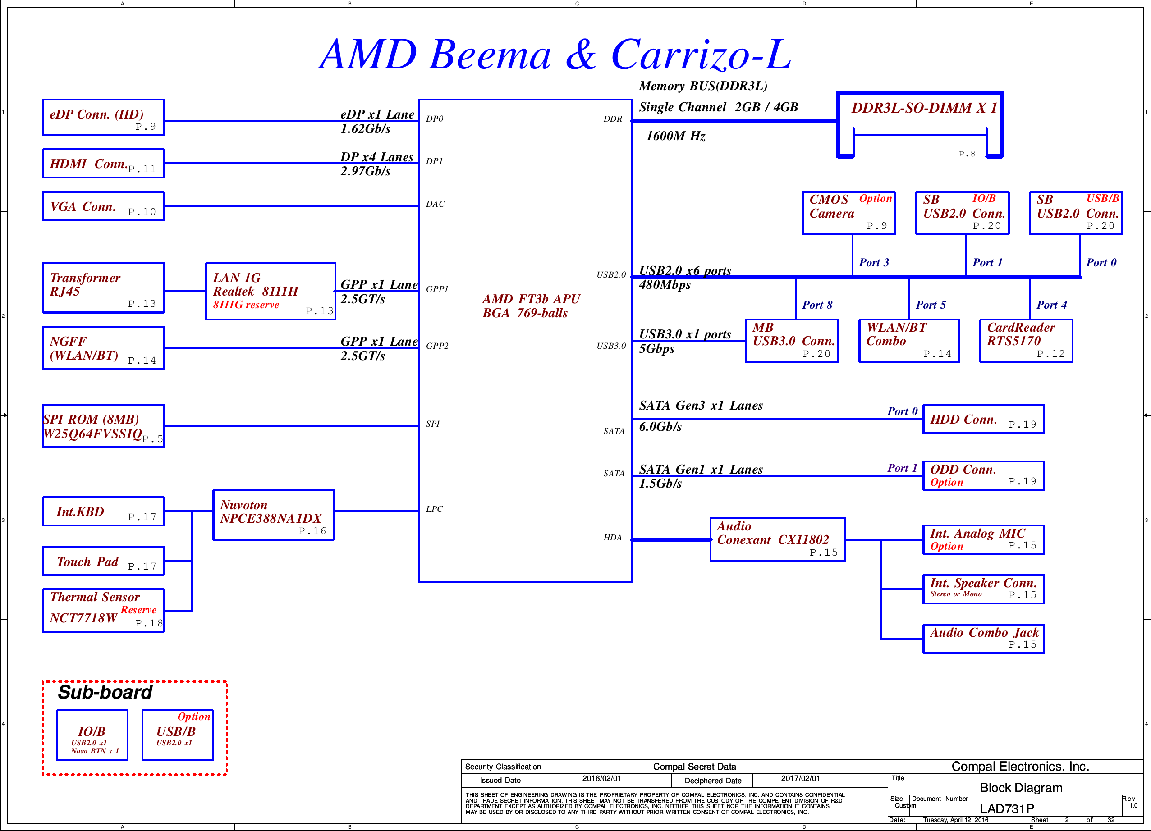Viewport: 1151px width, 831px height.
Task: Click the eDP Conn. (HD) block
Action: tap(103, 117)
